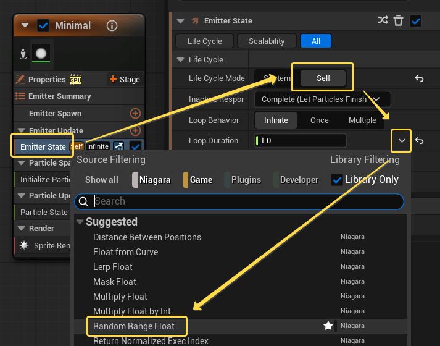Reset Life Cycle Mode to default
Viewport: 440px width, 346px height.
[x=419, y=78]
